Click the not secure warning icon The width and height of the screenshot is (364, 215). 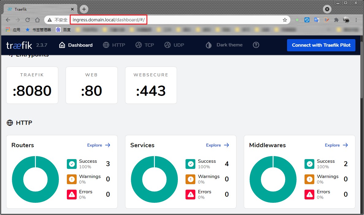point(49,20)
